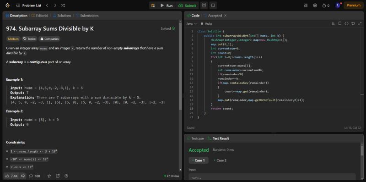Click the debugger icon left of Run
This screenshot has width=366, height=182.
153,6
